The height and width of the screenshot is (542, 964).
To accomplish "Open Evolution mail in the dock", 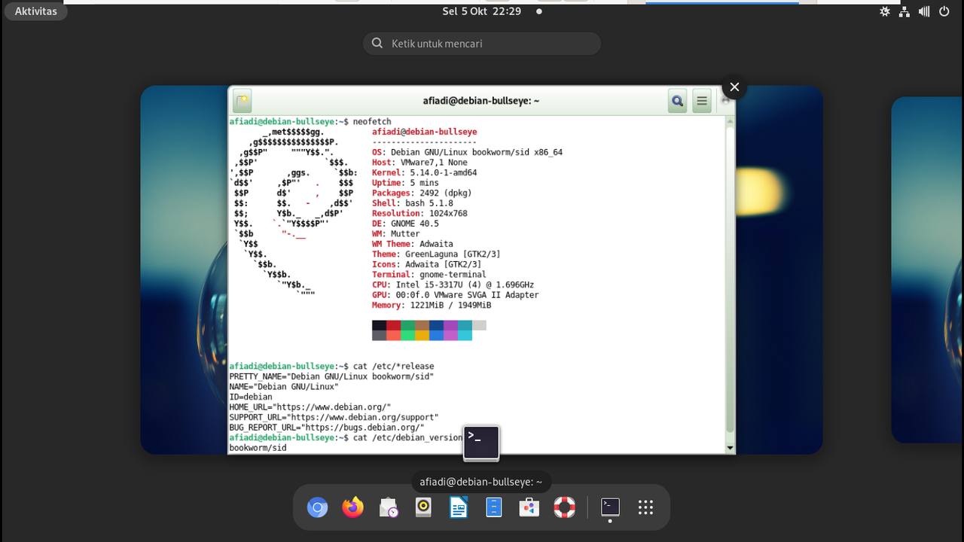I will point(388,508).
